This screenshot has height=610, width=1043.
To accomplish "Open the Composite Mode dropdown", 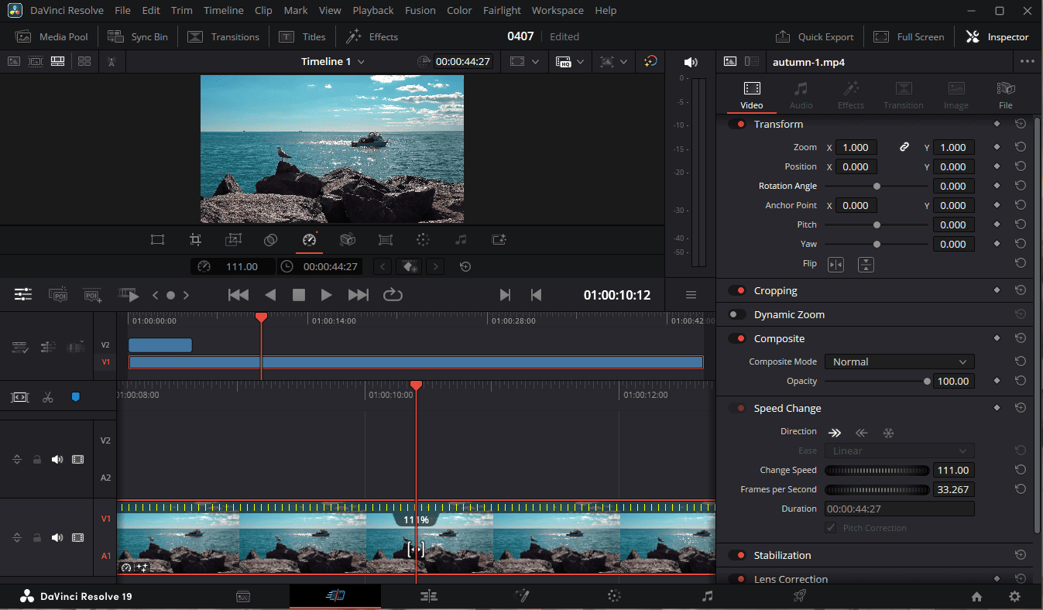I will (898, 362).
